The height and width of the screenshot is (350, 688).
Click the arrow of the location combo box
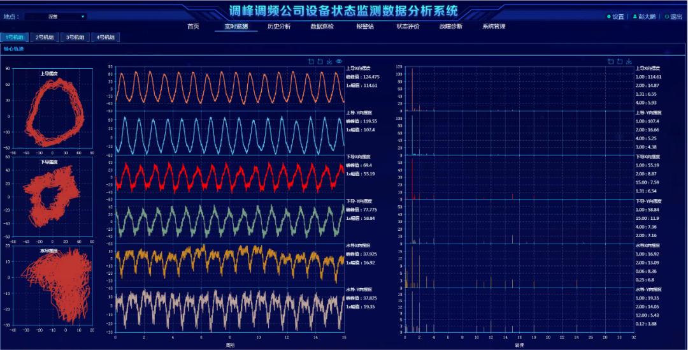point(82,17)
